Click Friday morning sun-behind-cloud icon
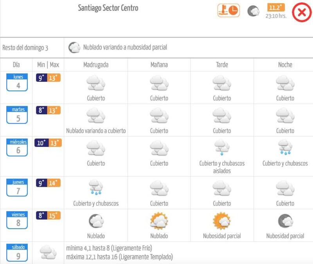The height and width of the screenshot is (264, 313). tap(159, 221)
